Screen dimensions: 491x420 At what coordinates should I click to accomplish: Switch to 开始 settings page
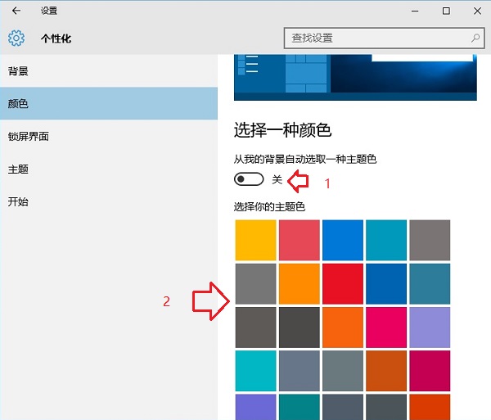point(18,202)
